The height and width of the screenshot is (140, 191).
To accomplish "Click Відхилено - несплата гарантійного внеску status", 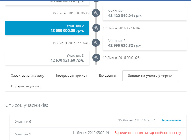I will [148, 133].
